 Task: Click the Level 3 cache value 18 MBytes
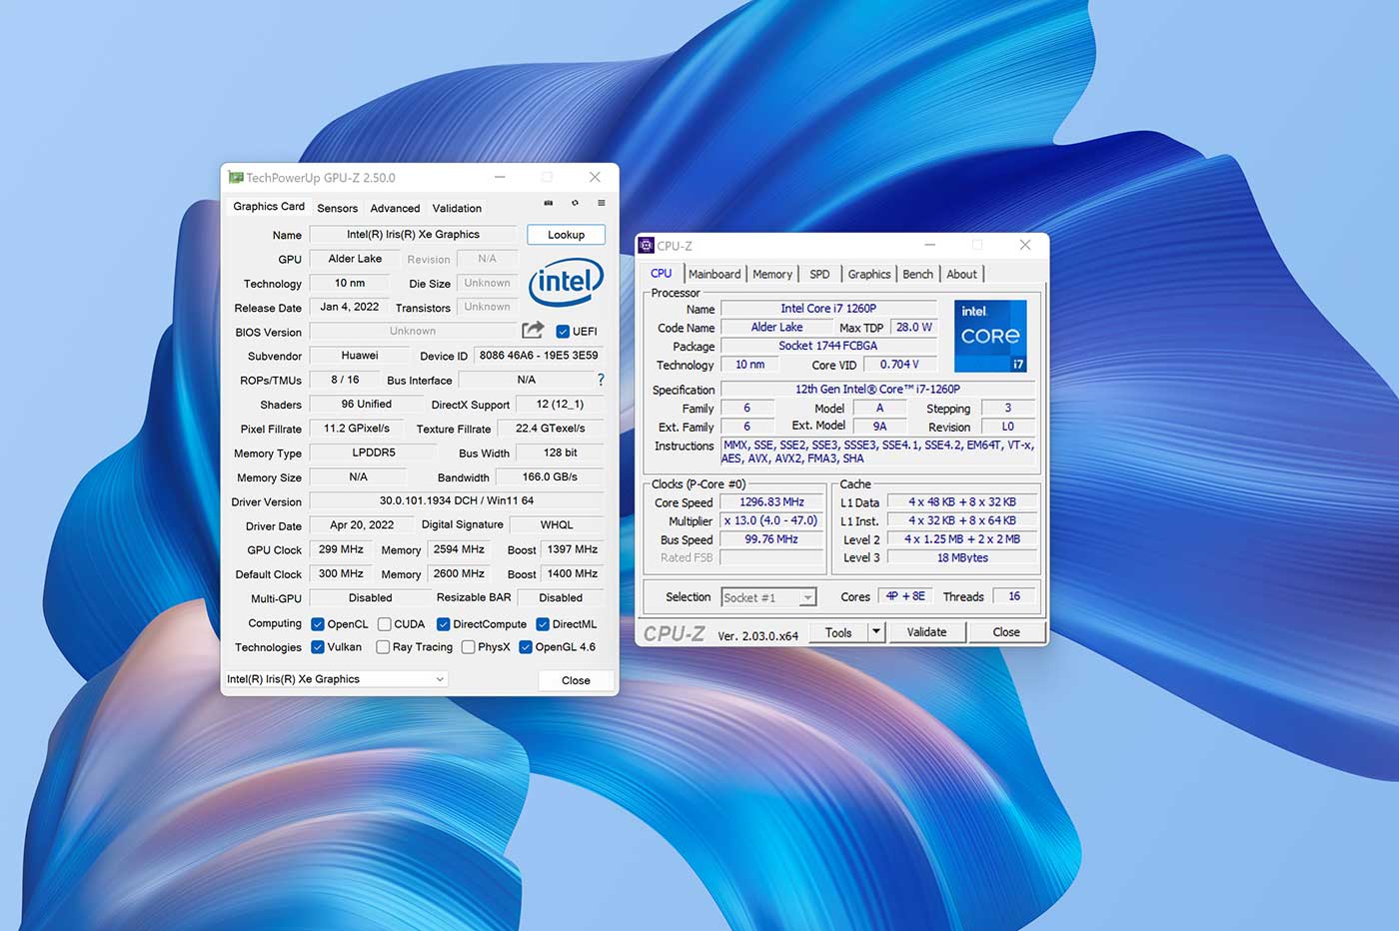962,557
